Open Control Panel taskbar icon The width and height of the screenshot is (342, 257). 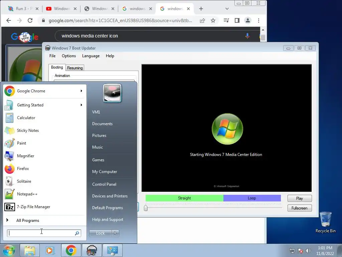click(112, 250)
